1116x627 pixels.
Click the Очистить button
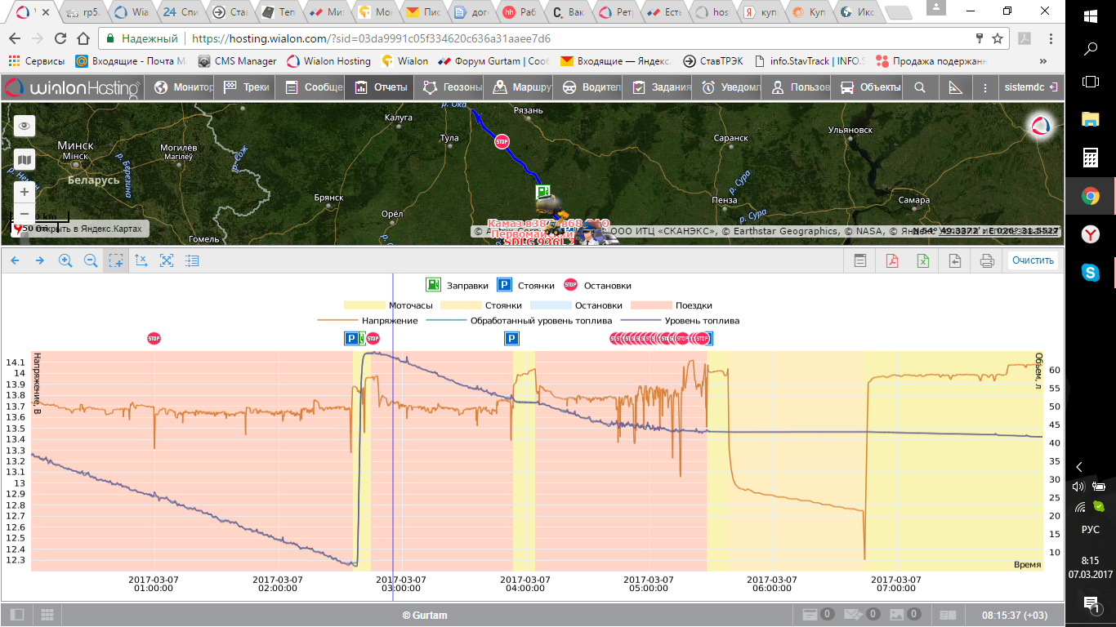[1033, 260]
